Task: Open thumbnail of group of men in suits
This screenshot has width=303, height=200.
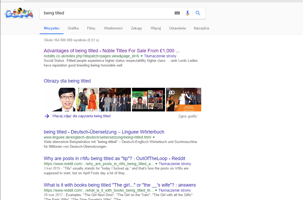Action: click(115, 100)
